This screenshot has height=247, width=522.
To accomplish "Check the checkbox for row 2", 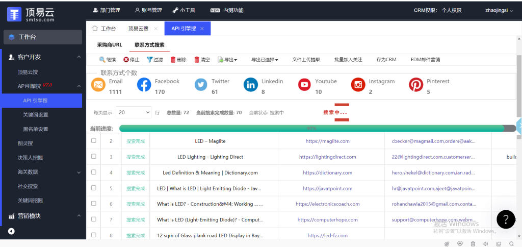I will pyautogui.click(x=93, y=140).
